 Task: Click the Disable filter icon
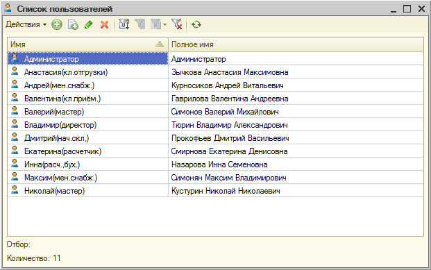click(x=177, y=24)
